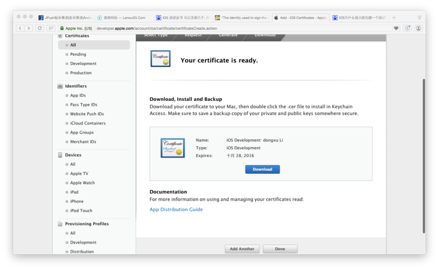
Task: Click the 'iOS Development: dongxu Li' name value
Action: coord(254,140)
